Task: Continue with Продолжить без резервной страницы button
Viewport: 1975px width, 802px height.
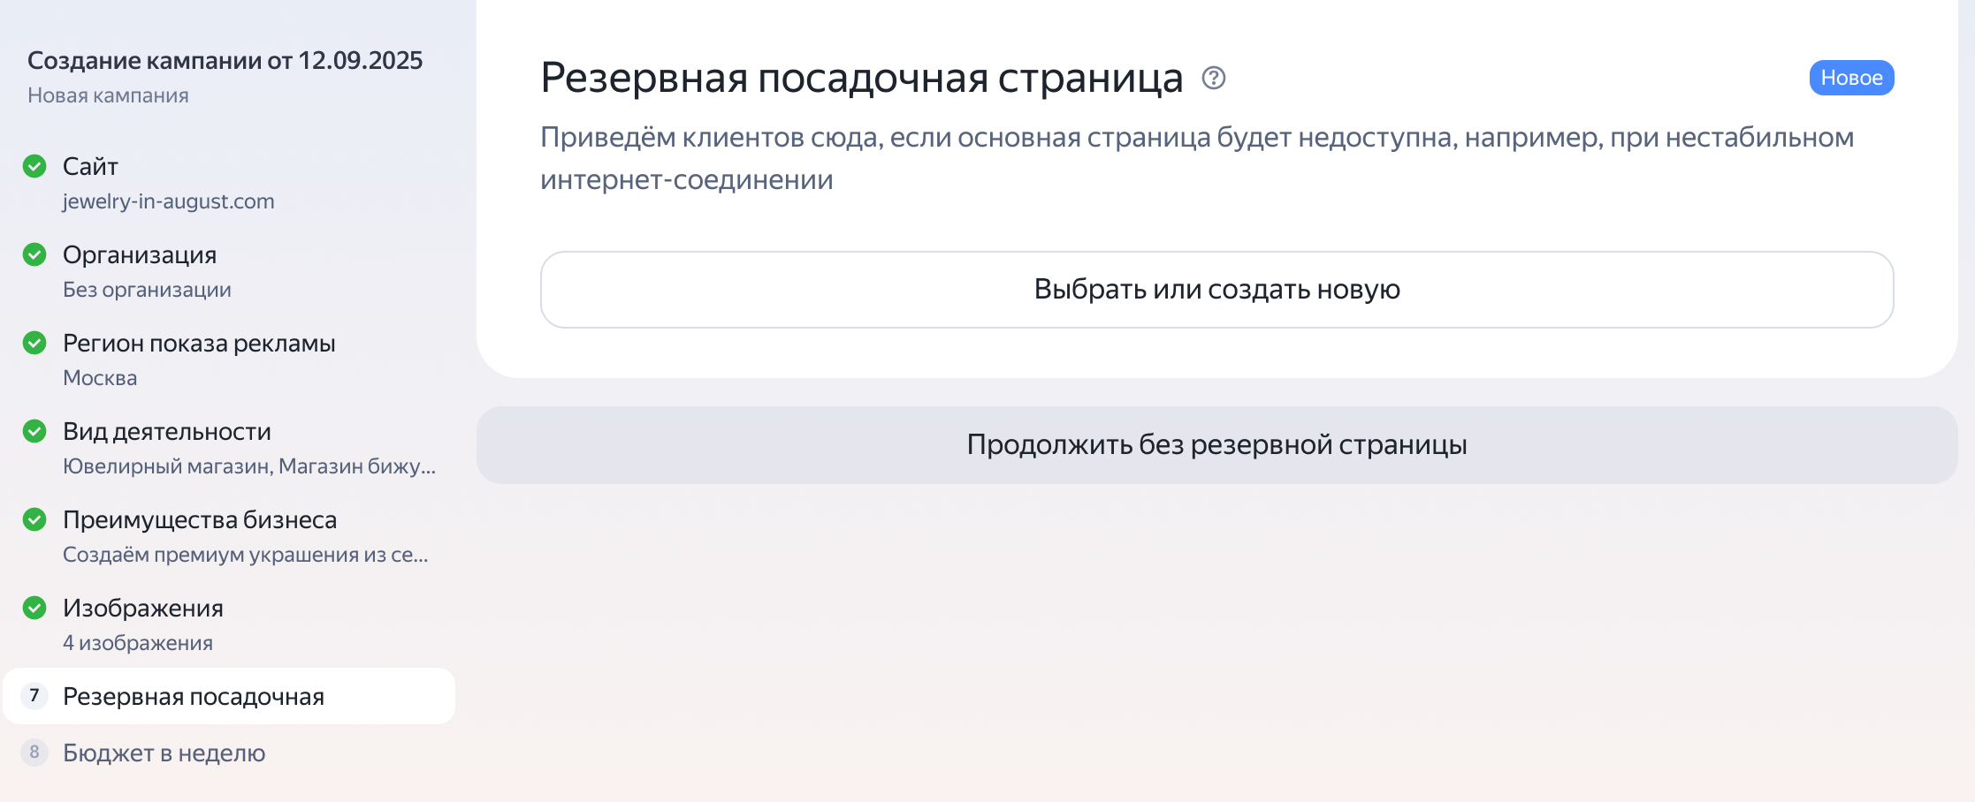Action: (1216, 444)
